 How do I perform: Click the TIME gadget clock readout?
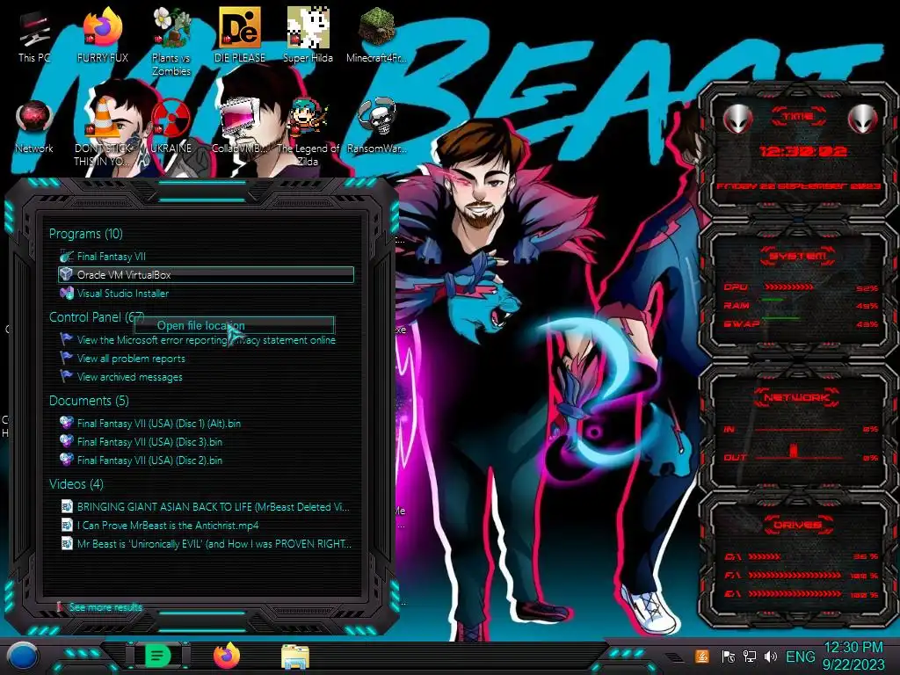tap(803, 151)
